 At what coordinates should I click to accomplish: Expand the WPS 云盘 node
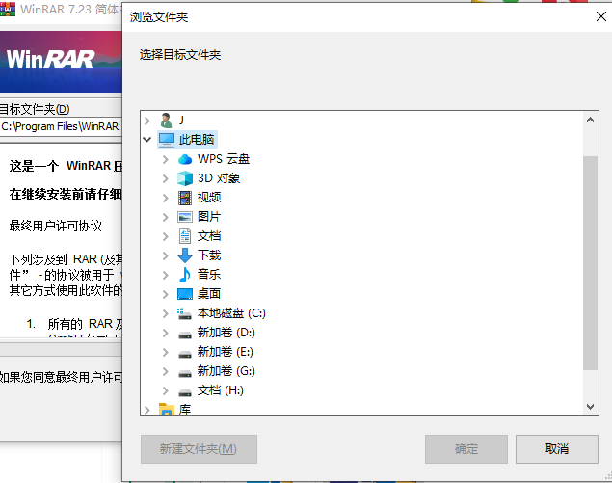(166, 159)
